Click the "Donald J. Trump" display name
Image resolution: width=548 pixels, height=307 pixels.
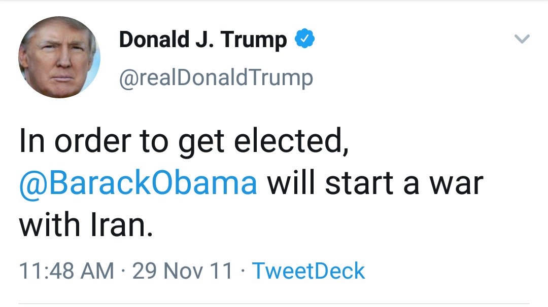click(x=203, y=40)
